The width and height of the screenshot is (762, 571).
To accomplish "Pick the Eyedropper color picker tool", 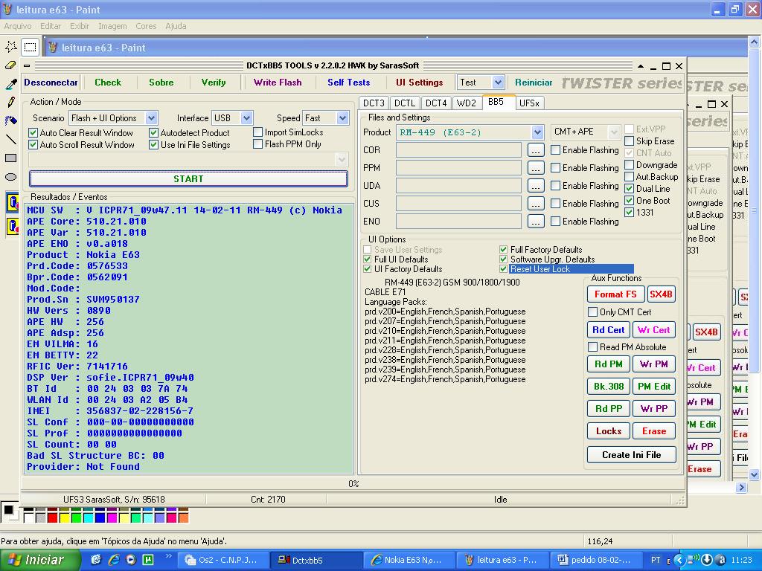I will click(x=11, y=84).
